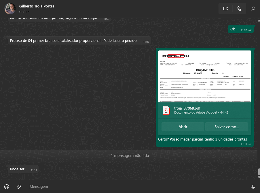Start a voice call using phone icon
The height and width of the screenshot is (193, 260).
click(239, 9)
